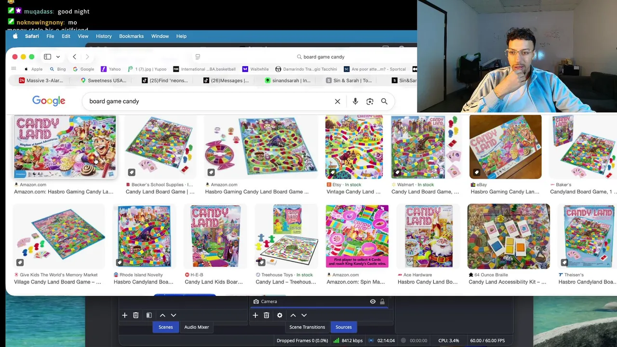Switch to Massive 3-Alar... tab

(41, 80)
